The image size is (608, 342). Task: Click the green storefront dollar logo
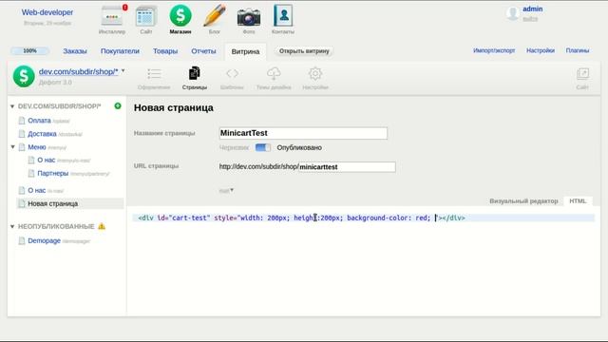point(24,76)
